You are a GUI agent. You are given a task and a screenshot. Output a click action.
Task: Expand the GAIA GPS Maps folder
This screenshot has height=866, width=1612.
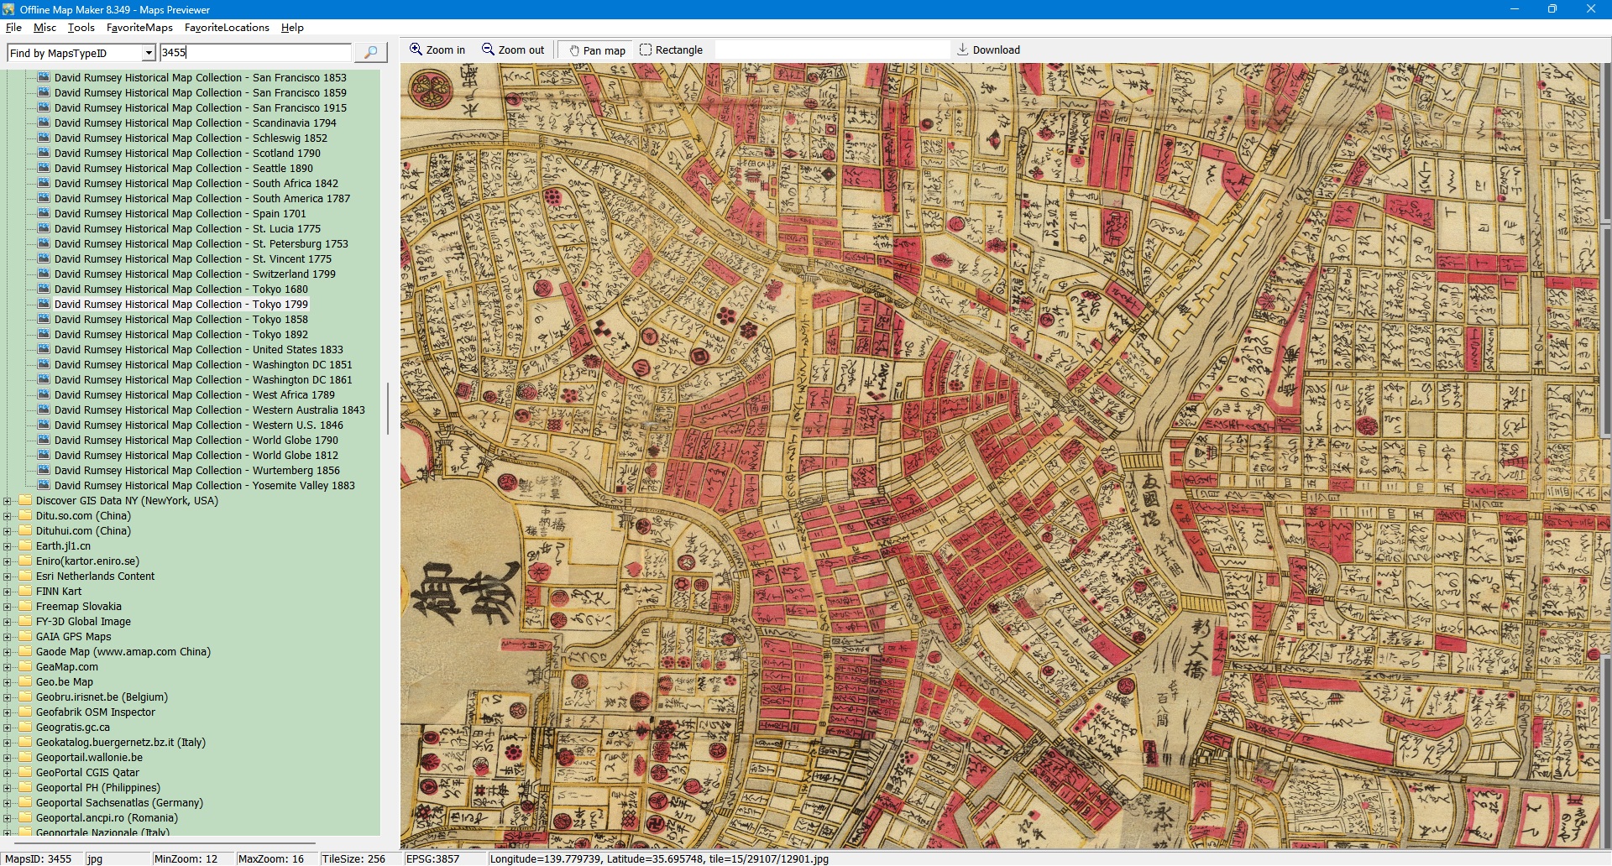coord(8,637)
